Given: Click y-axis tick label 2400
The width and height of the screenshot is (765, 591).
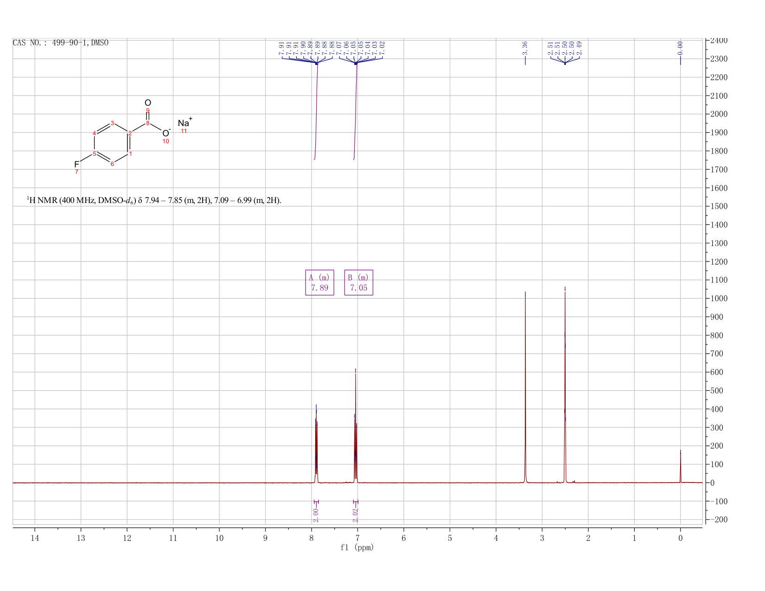Looking at the screenshot, I should [719, 40].
